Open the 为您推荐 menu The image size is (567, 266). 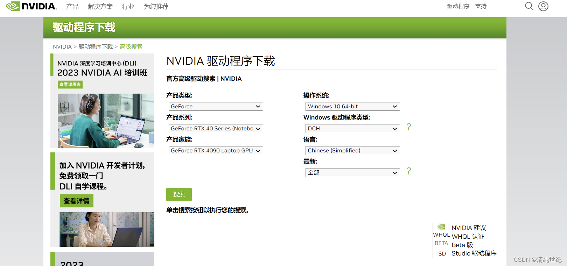[156, 6]
